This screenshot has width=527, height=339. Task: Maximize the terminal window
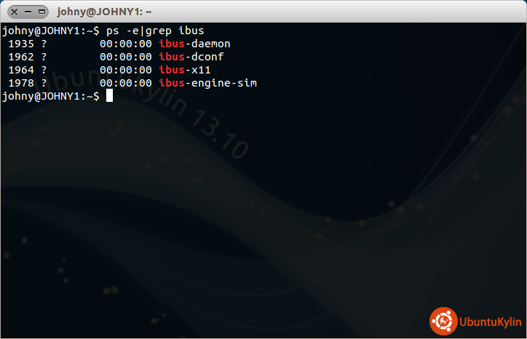pyautogui.click(x=41, y=12)
